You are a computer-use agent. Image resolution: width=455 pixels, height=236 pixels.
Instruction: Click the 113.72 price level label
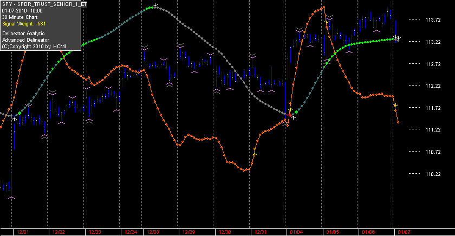(433, 19)
